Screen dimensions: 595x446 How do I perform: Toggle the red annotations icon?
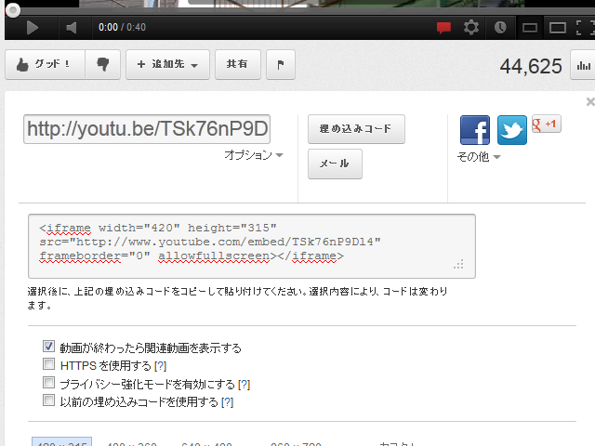(x=443, y=28)
